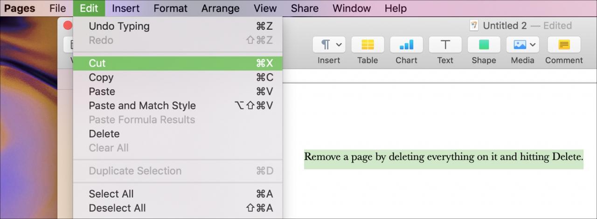Choose Undo Typing menu entry
The height and width of the screenshot is (219, 597).
(x=178, y=26)
